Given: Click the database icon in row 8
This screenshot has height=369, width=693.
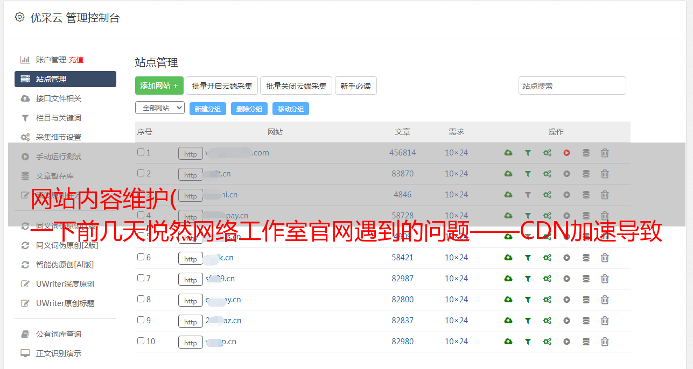Looking at the screenshot, I should [x=586, y=300].
